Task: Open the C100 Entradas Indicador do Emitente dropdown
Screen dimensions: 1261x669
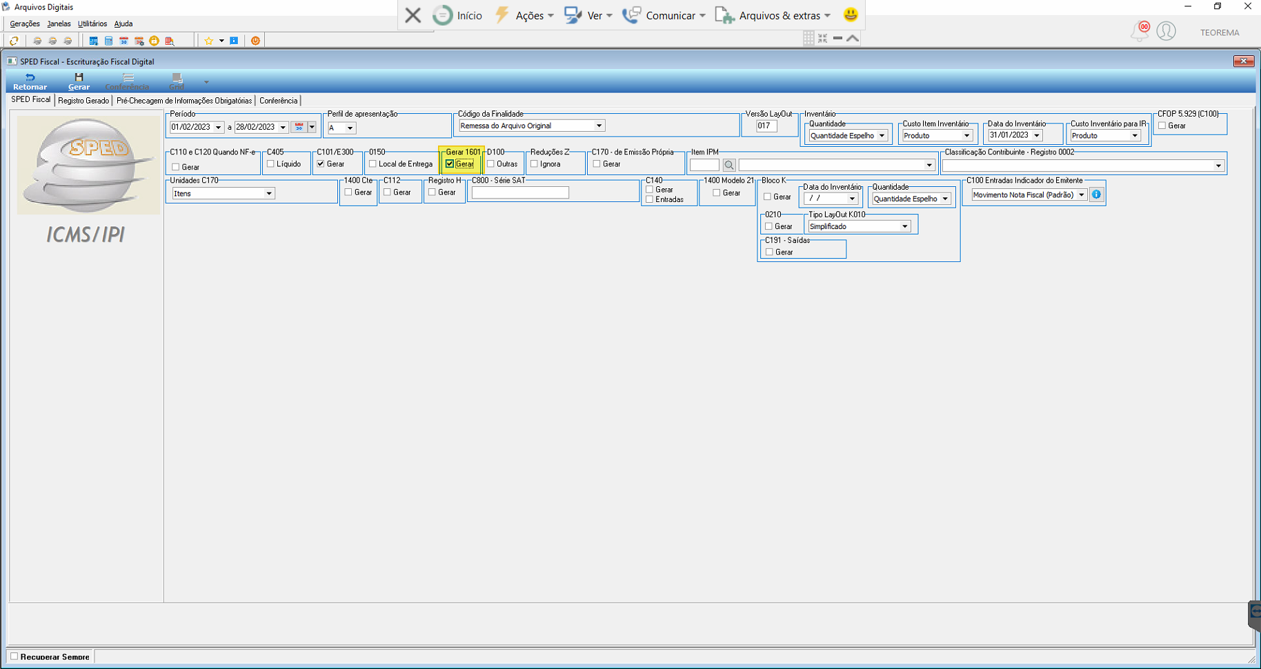Action: tap(1081, 195)
